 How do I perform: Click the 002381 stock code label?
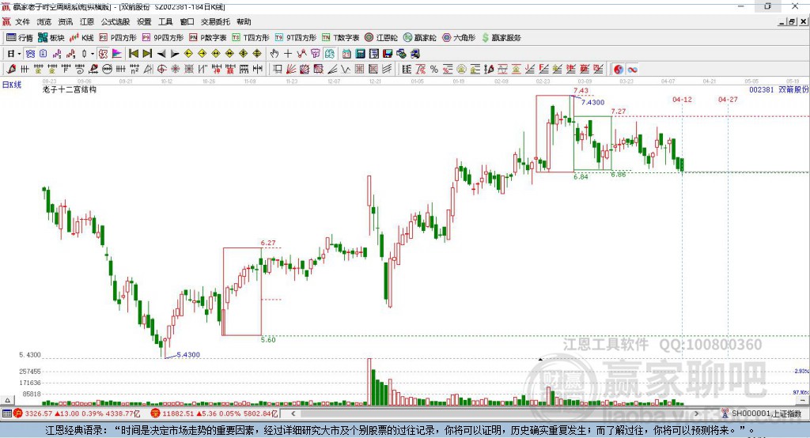[x=762, y=89]
